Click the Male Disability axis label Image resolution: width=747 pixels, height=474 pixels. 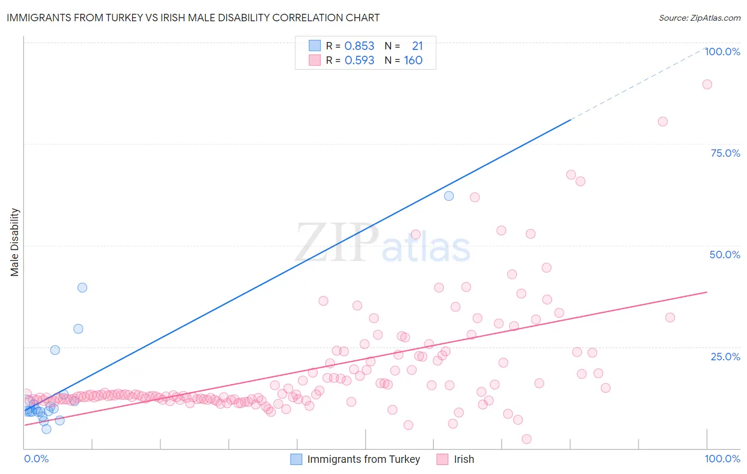point(15,242)
